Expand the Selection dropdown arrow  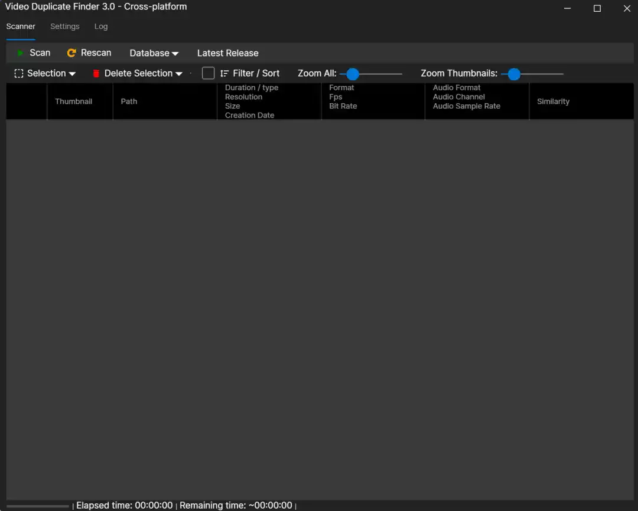click(x=72, y=74)
